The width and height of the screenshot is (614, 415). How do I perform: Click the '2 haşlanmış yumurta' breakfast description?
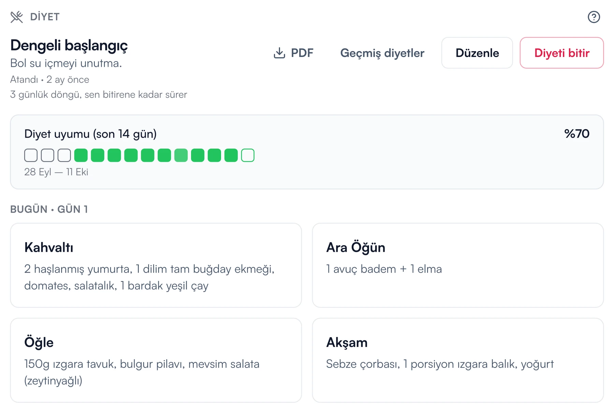click(149, 277)
